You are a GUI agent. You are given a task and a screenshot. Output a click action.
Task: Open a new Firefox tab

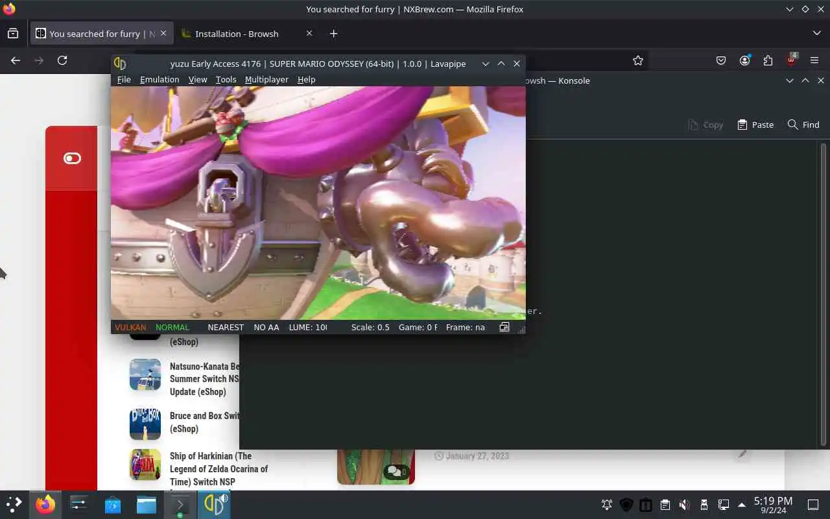click(x=333, y=34)
